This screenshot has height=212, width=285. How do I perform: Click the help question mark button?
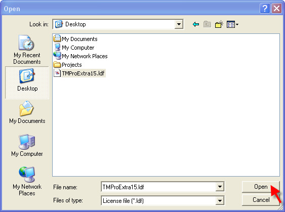tap(265, 9)
